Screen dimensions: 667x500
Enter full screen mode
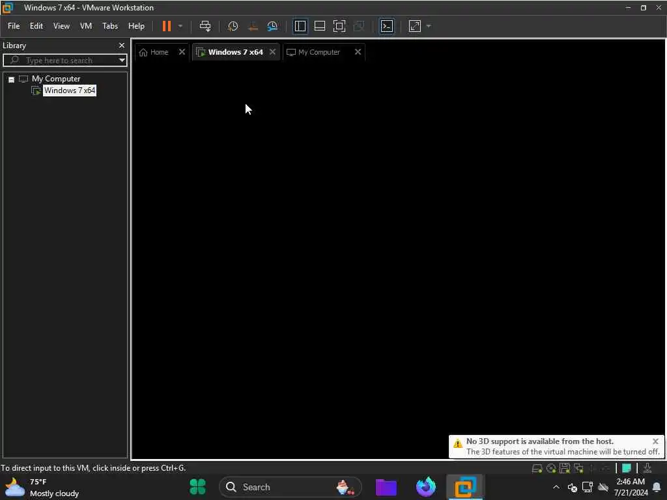339,26
